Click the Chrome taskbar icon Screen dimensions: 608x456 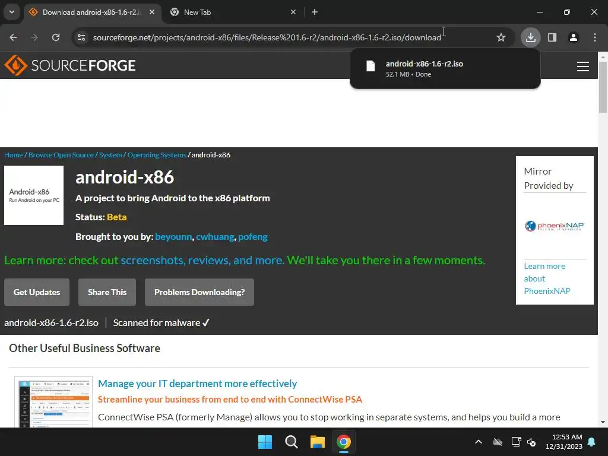click(x=344, y=442)
